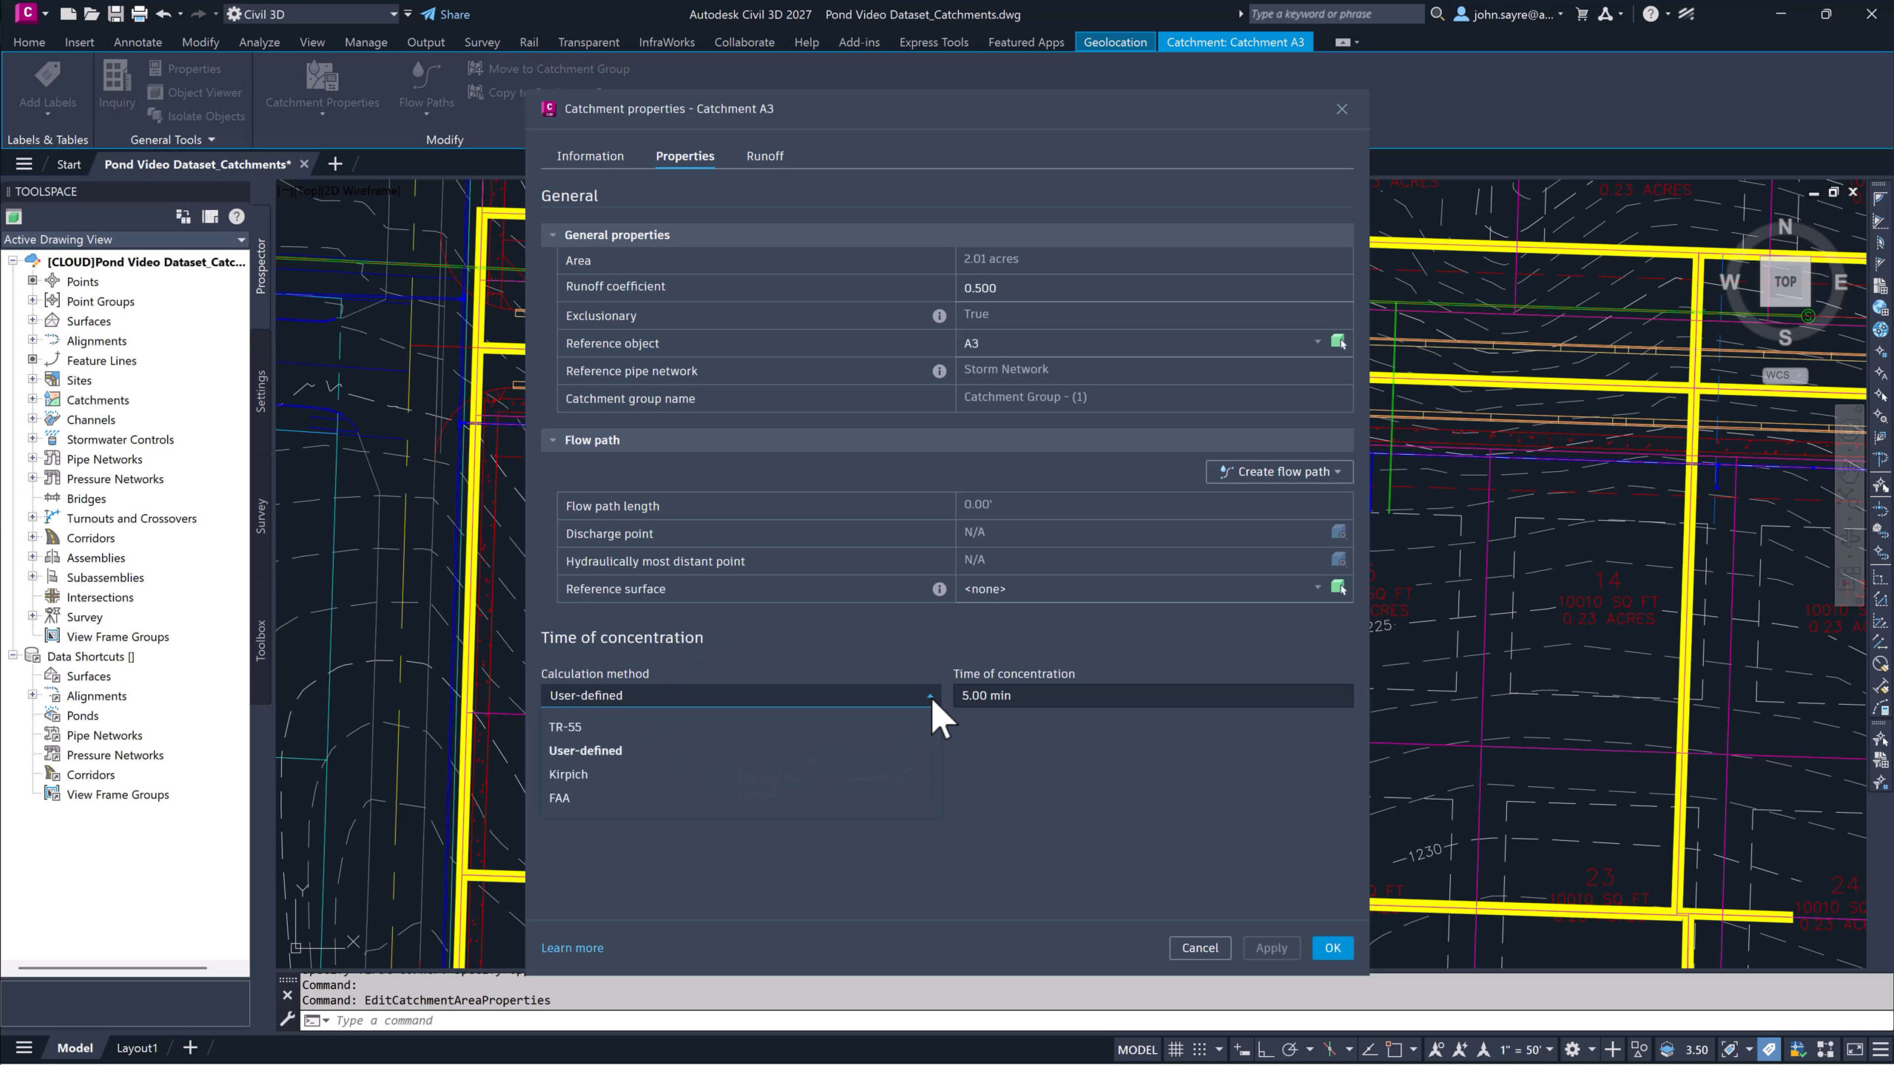Click Hydraulically most distant point pick icon

(x=1338, y=560)
